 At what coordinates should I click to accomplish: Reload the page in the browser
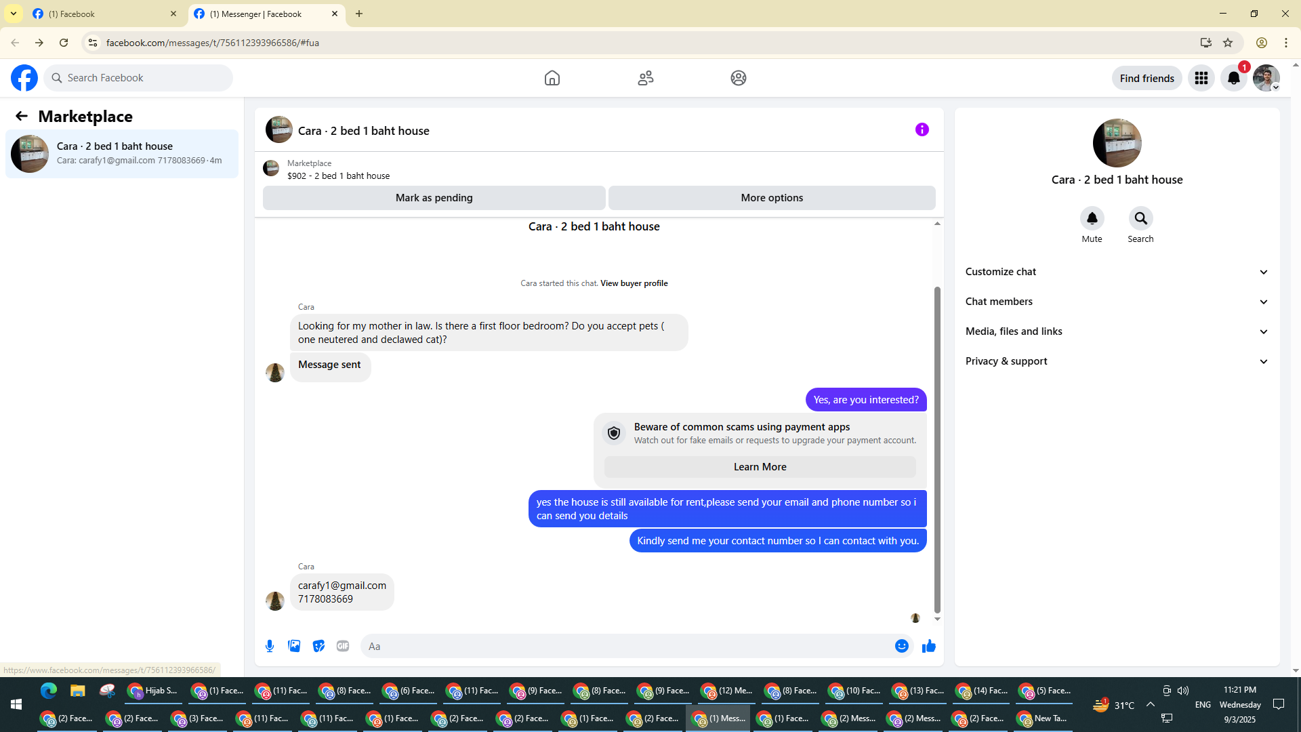click(64, 43)
